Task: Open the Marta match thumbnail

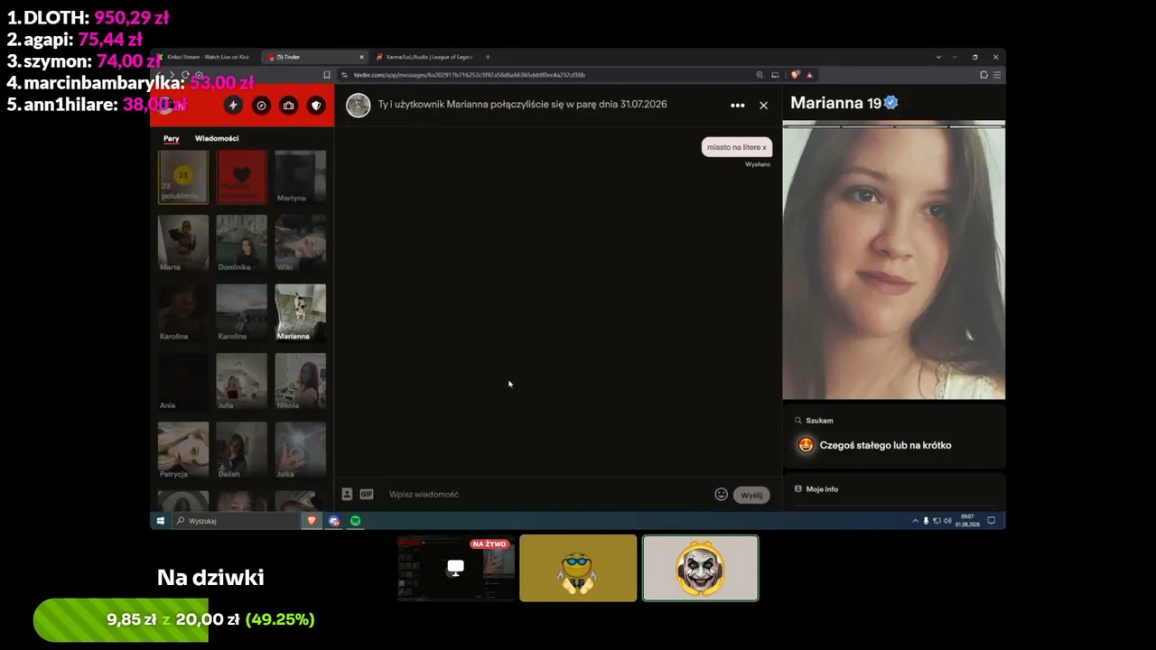Action: click(183, 244)
